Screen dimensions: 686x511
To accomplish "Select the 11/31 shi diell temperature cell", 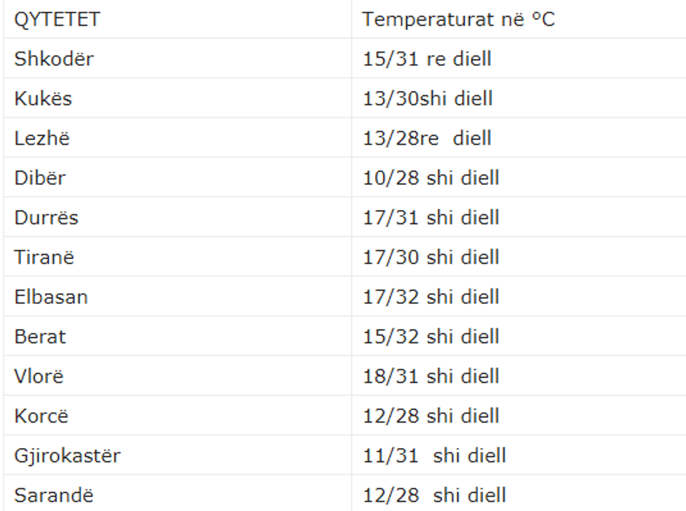I will [x=434, y=456].
